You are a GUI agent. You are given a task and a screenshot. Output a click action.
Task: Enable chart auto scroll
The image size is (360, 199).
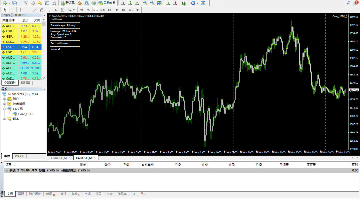[x=168, y=3]
